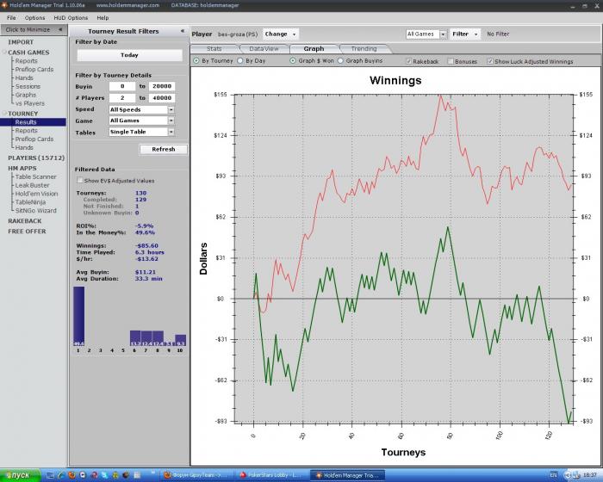The width and height of the screenshot is (603, 482).
Task: Open the Filter dropdown button
Action: click(465, 34)
